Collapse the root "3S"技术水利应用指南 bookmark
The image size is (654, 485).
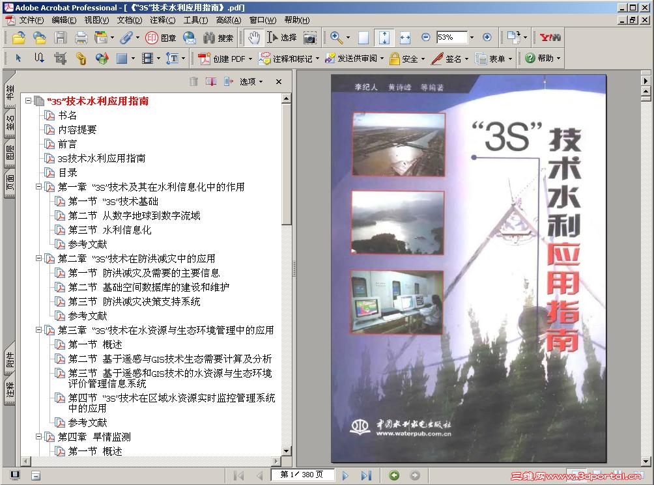29,101
